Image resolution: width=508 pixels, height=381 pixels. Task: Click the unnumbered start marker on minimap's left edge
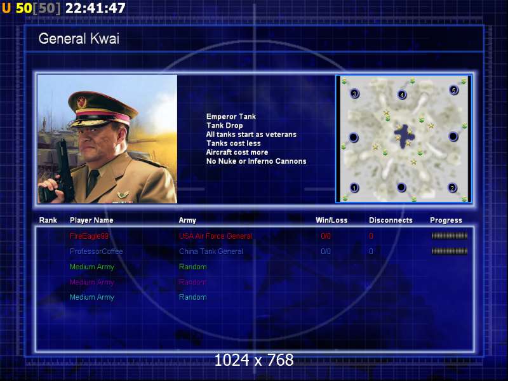coord(354,137)
